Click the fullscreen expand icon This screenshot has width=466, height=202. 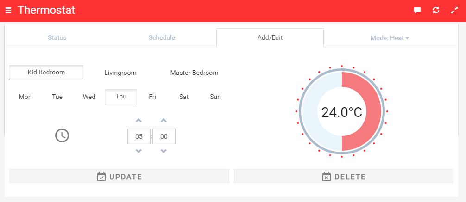tap(454, 10)
